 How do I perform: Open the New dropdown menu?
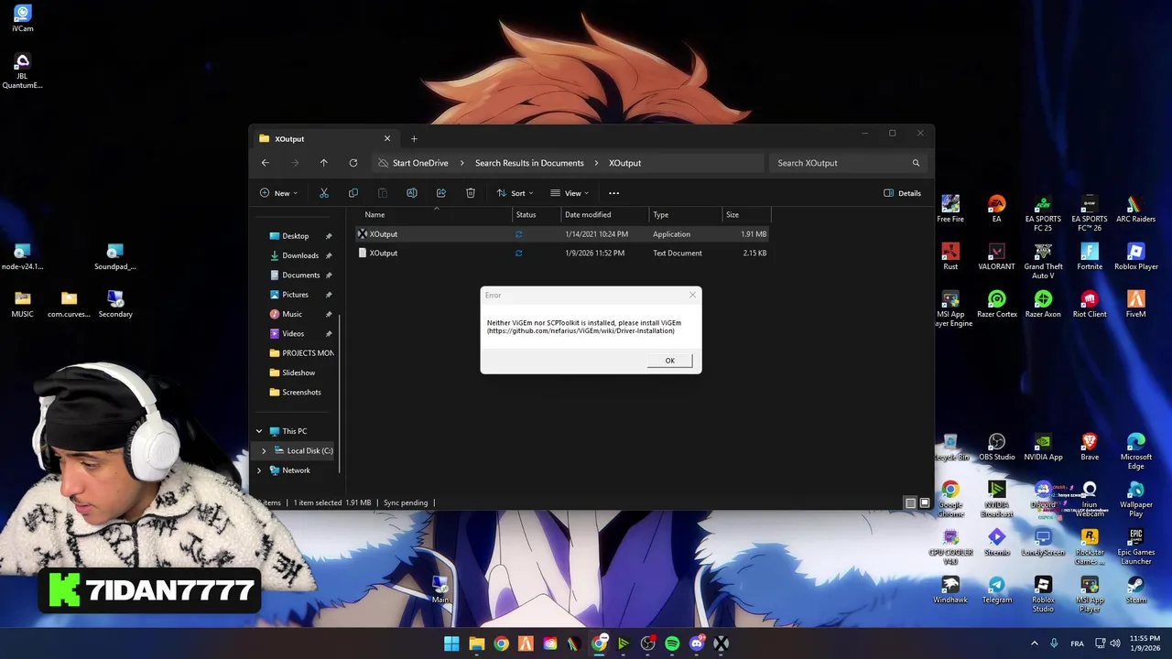(278, 193)
